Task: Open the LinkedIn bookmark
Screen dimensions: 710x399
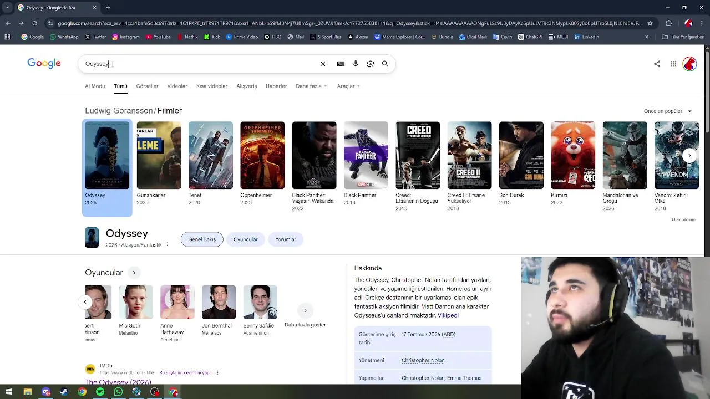Action: [586, 37]
